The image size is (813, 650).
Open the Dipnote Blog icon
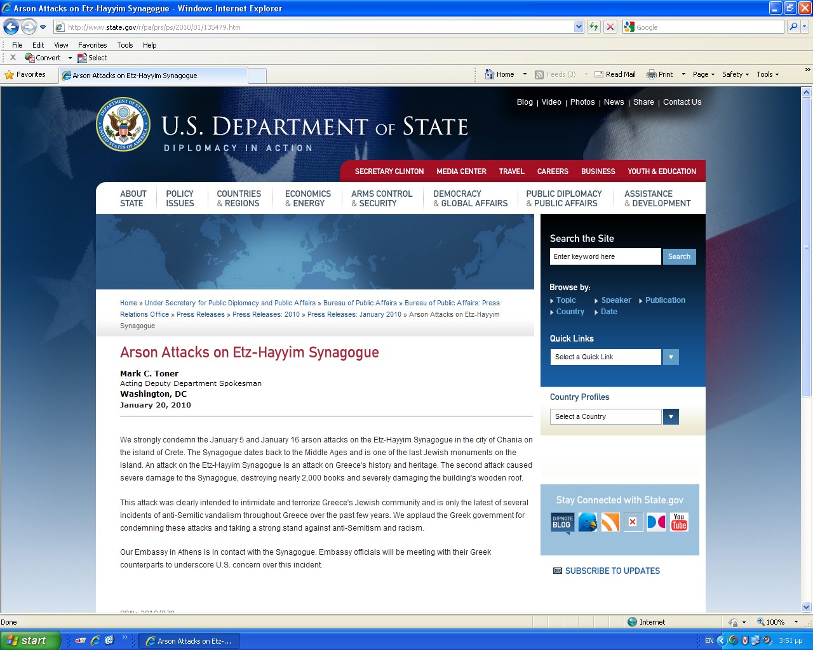[562, 523]
